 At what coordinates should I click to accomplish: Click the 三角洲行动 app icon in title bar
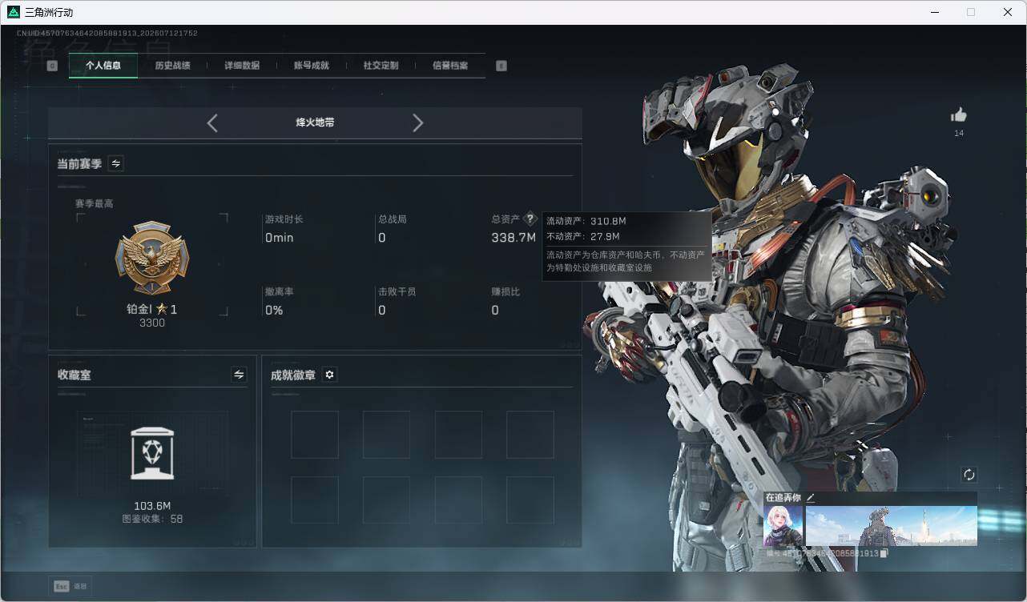point(14,12)
